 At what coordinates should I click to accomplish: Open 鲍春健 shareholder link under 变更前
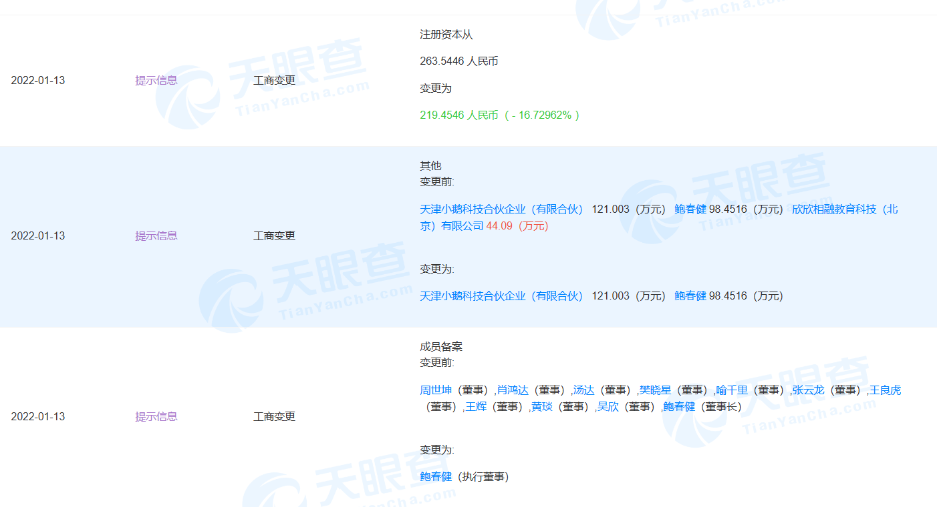pos(690,209)
